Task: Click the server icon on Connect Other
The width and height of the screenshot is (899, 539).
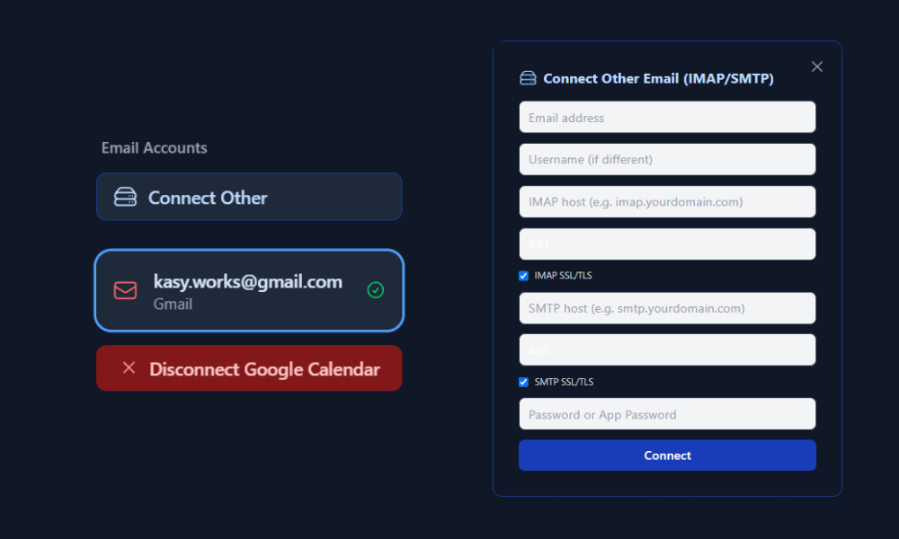Action: click(x=125, y=197)
